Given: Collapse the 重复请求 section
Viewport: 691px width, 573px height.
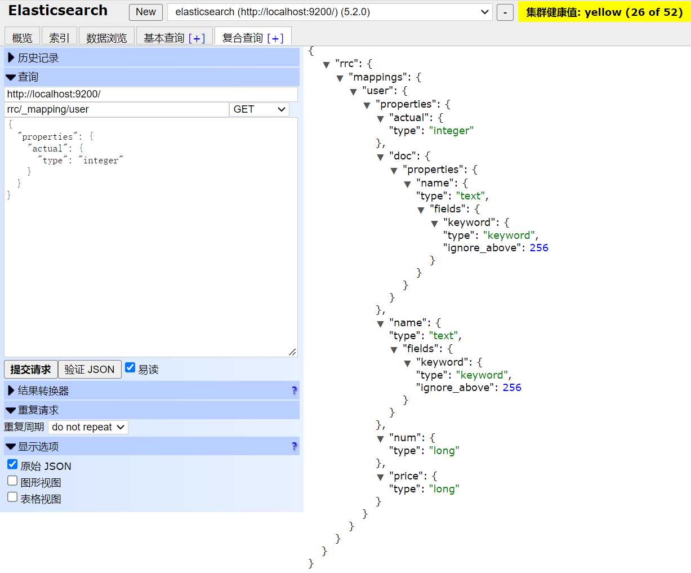Looking at the screenshot, I should 152,410.
